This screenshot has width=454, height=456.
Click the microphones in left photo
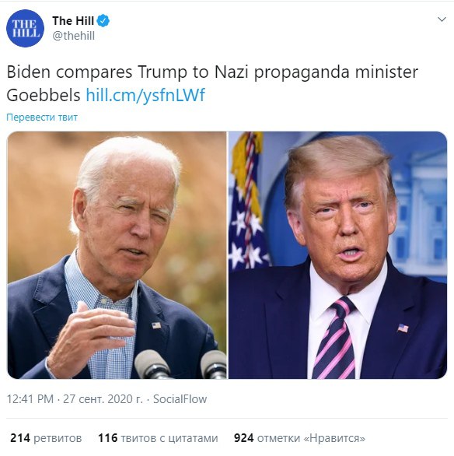180,364
